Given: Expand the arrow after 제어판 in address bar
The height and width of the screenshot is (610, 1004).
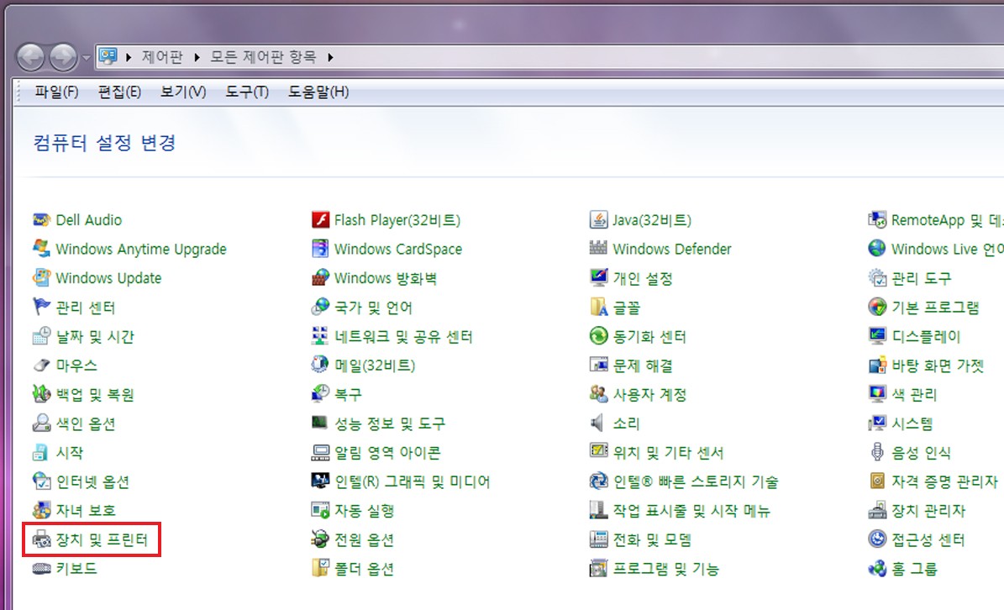Looking at the screenshot, I should (x=197, y=58).
